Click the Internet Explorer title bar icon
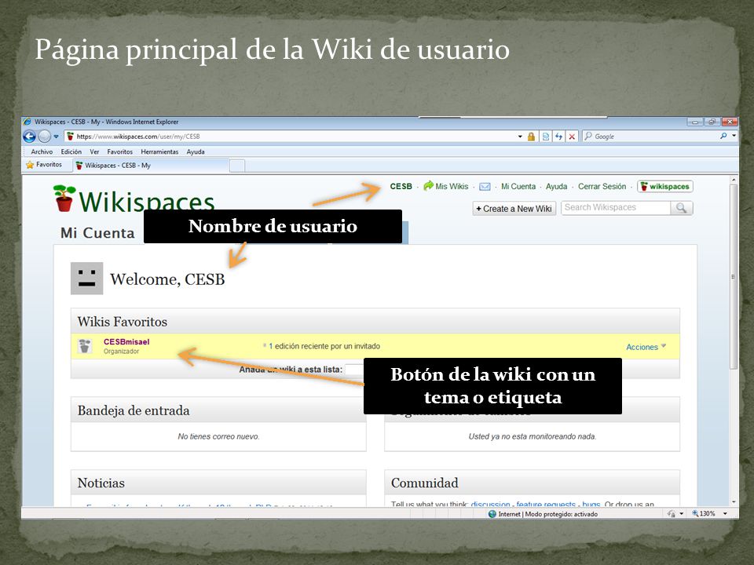754x565 pixels. (x=27, y=122)
